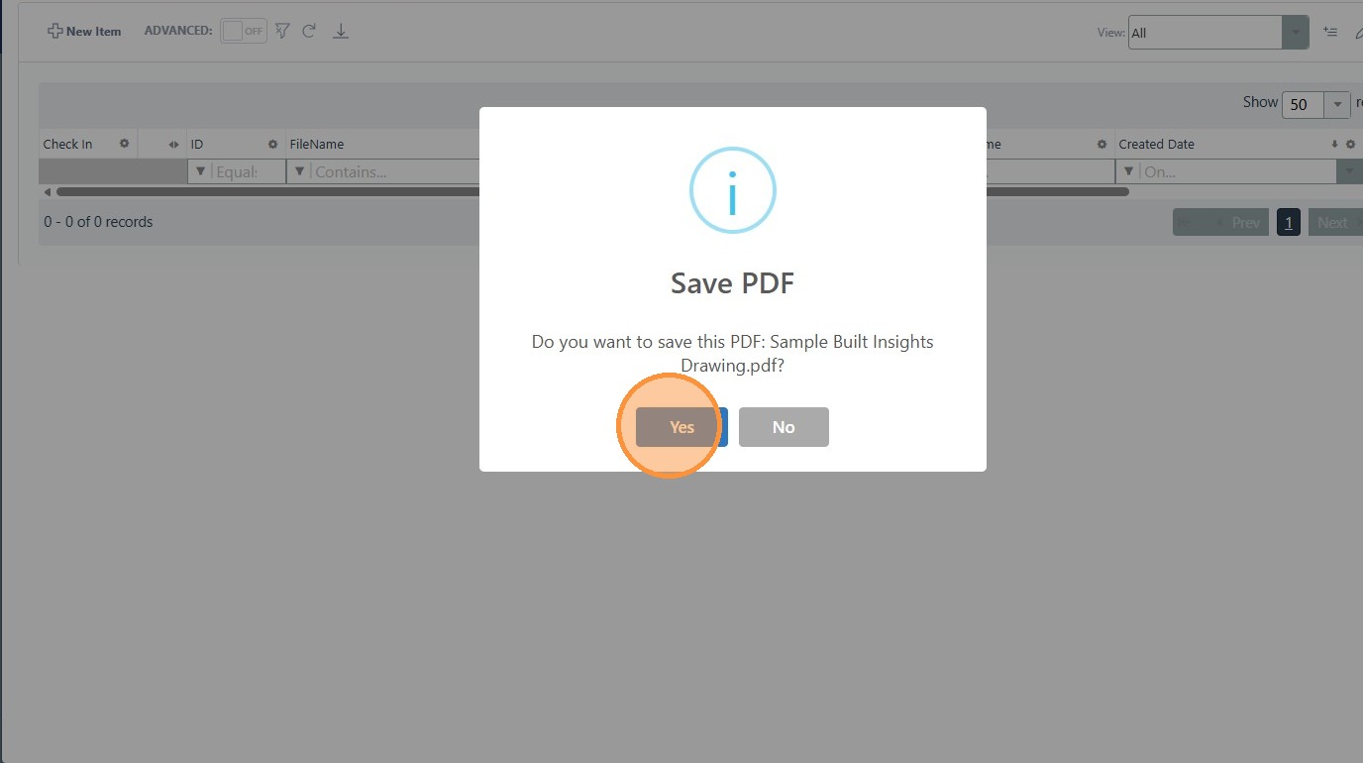
Task: Select page 1 in pagination
Action: pyautogui.click(x=1288, y=222)
